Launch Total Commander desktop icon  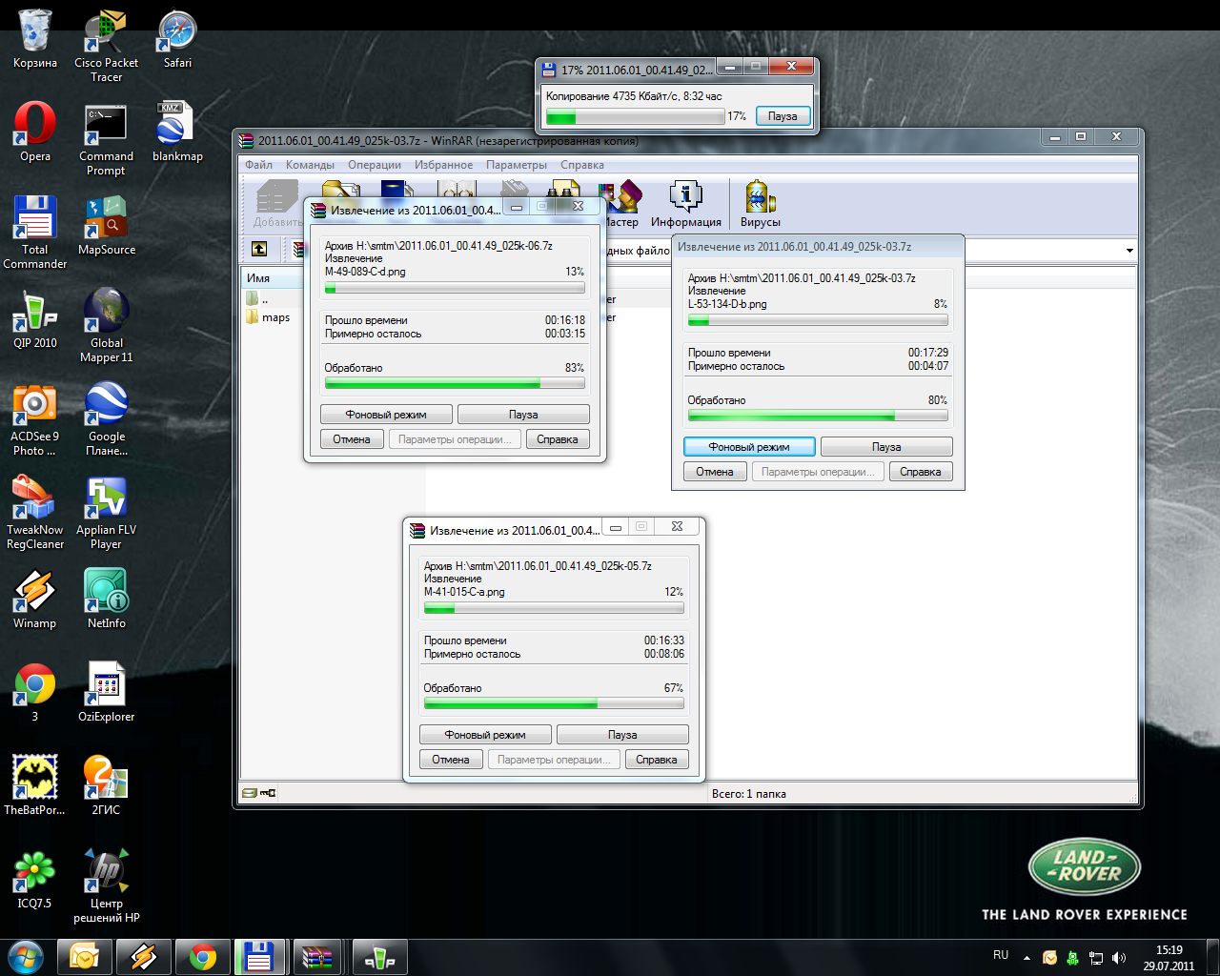point(35,233)
